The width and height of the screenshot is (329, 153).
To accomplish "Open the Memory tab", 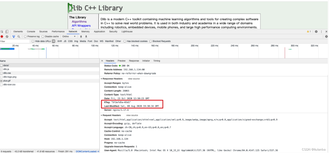I will (x=85, y=31).
